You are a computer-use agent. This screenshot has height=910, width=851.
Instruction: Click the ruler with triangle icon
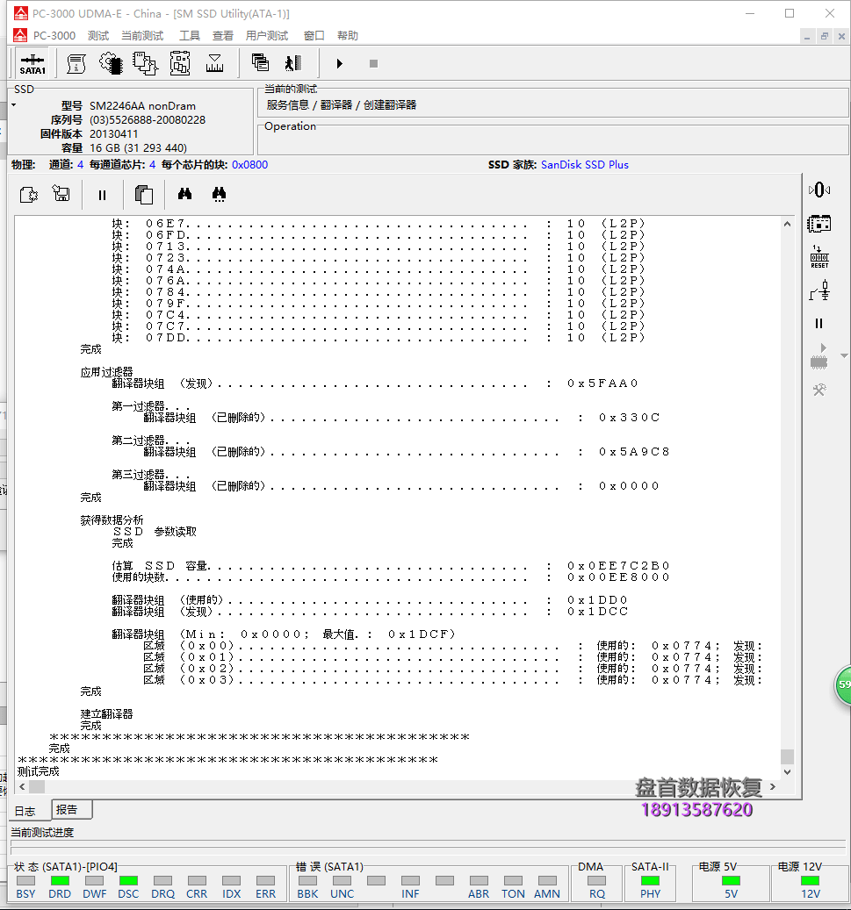point(214,64)
